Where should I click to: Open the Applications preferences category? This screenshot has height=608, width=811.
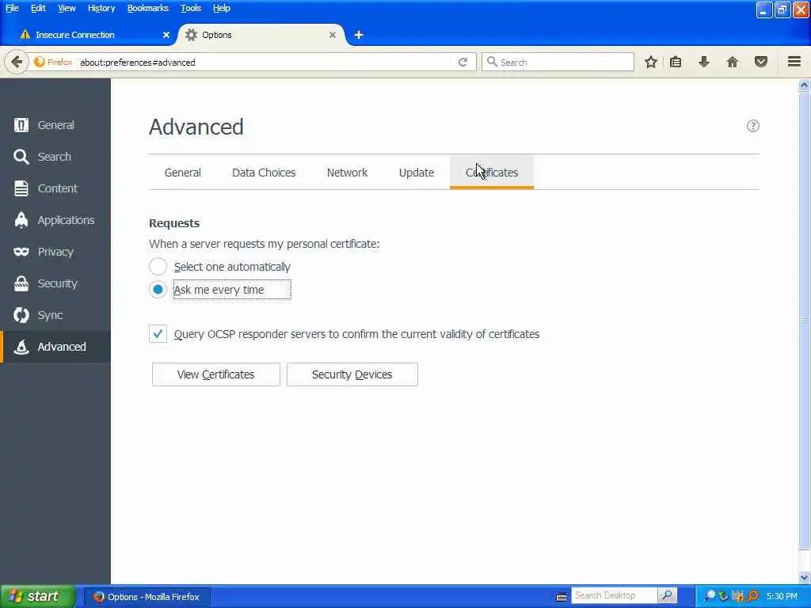(x=55, y=220)
